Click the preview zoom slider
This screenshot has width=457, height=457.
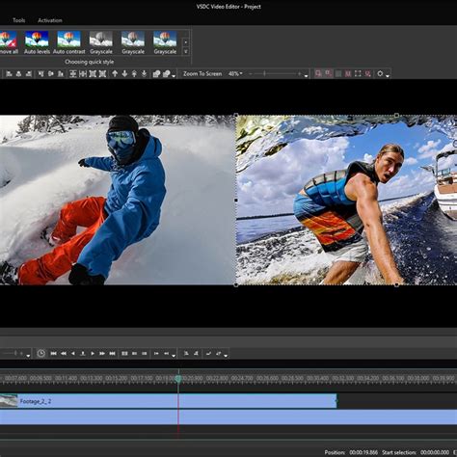point(275,74)
